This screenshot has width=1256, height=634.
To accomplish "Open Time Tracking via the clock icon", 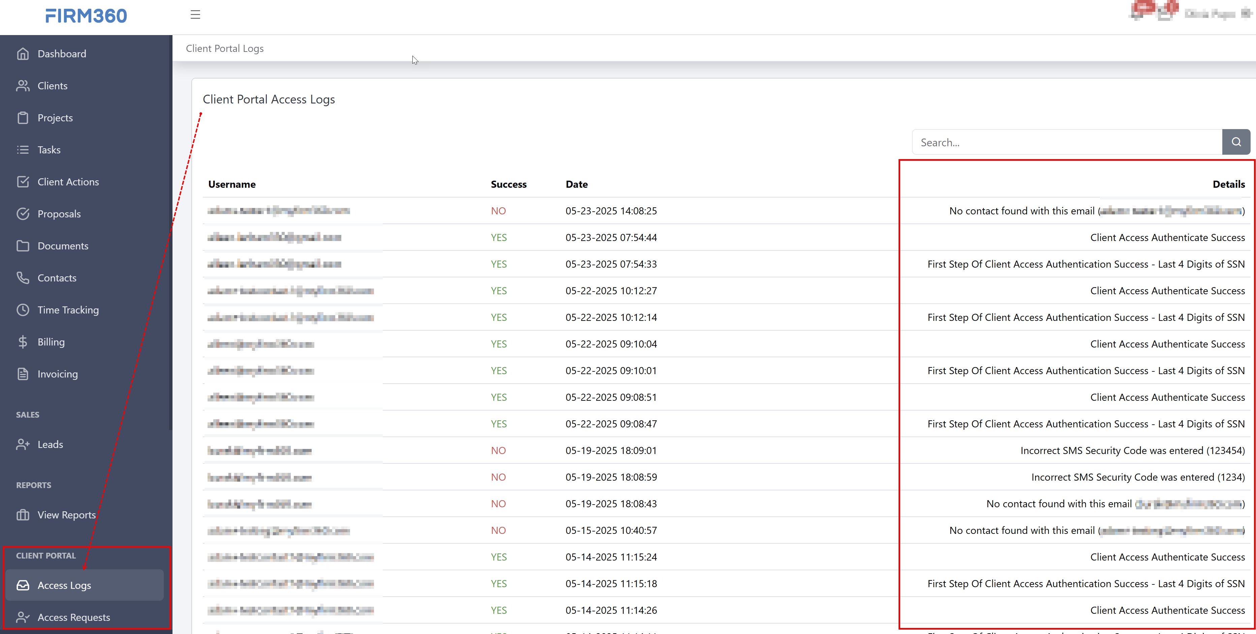I will pyautogui.click(x=23, y=310).
